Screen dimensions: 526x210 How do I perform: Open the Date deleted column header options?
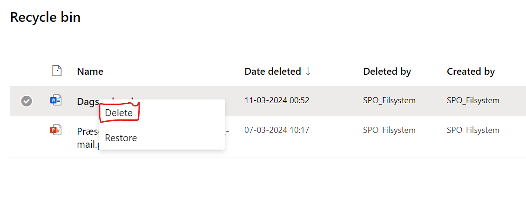(x=272, y=72)
